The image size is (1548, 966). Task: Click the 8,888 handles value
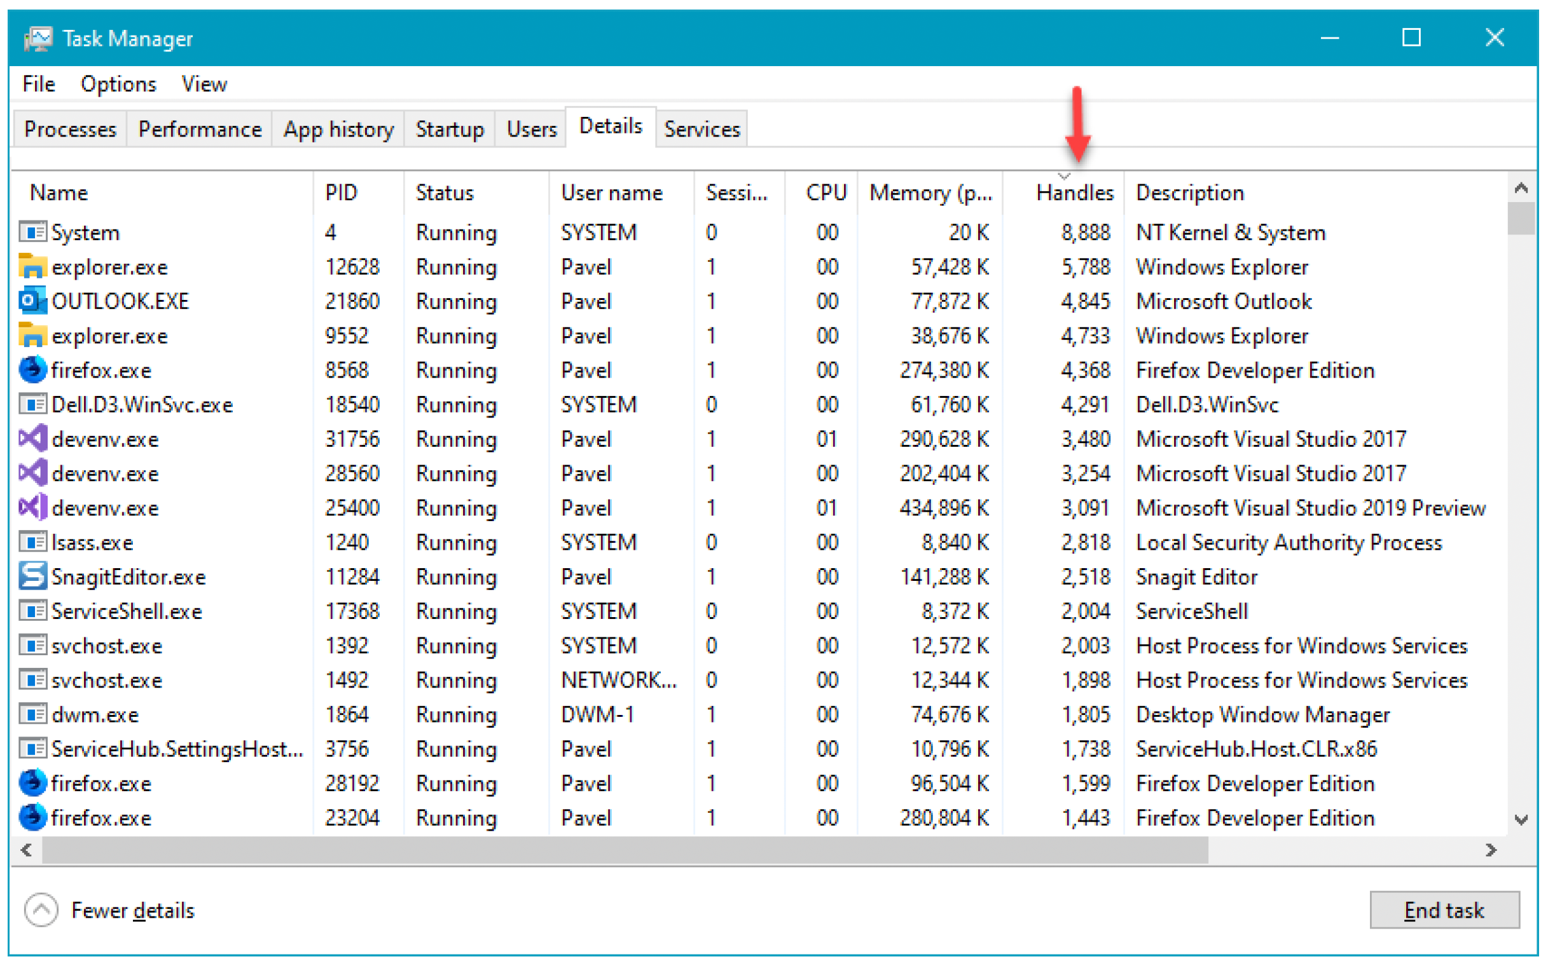pos(1086,232)
